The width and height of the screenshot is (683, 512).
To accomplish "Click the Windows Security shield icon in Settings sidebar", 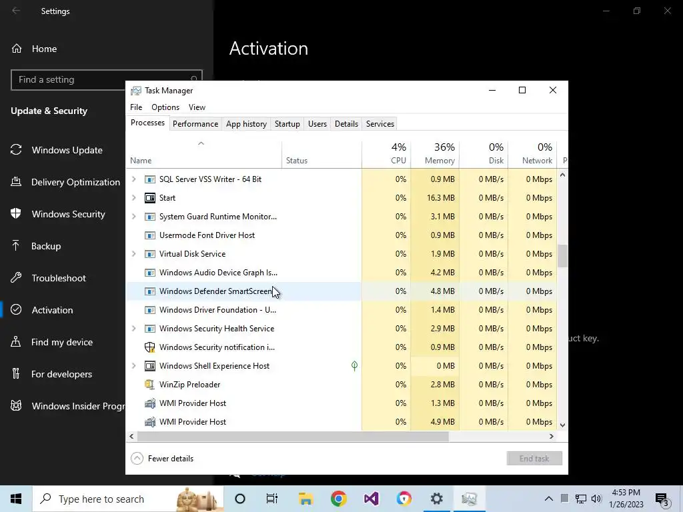I will (16, 214).
